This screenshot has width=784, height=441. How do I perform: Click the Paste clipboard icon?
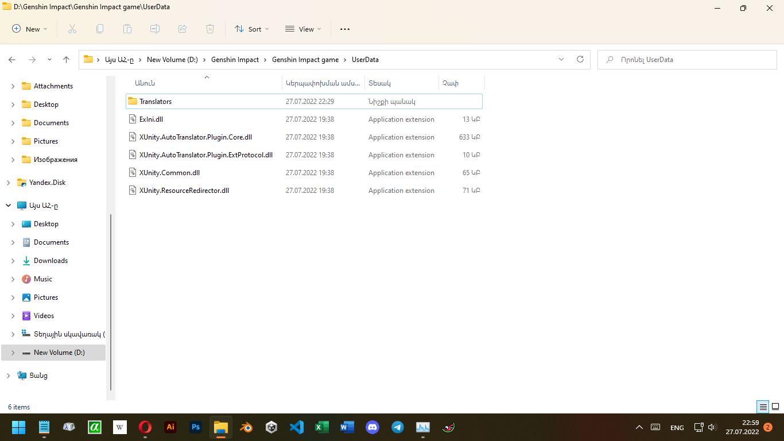(127, 29)
